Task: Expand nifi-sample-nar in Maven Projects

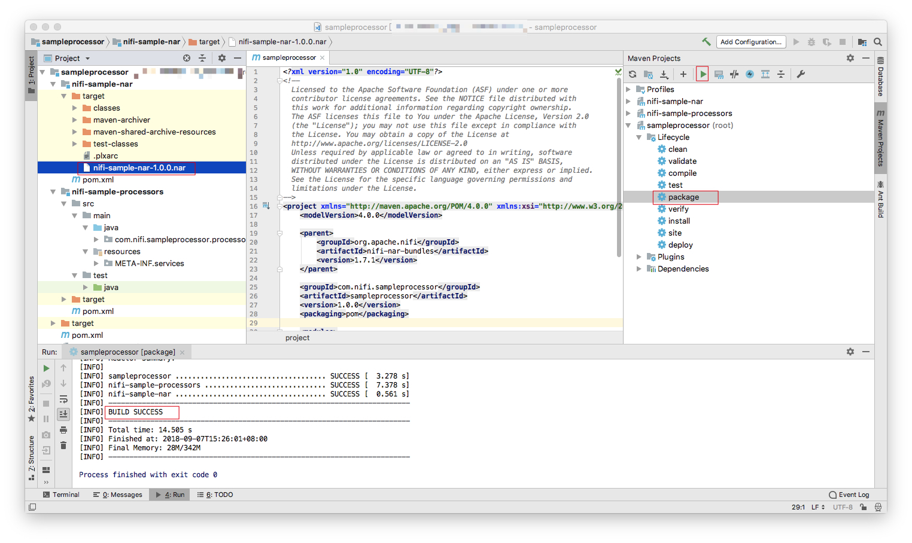Action: 628,101
